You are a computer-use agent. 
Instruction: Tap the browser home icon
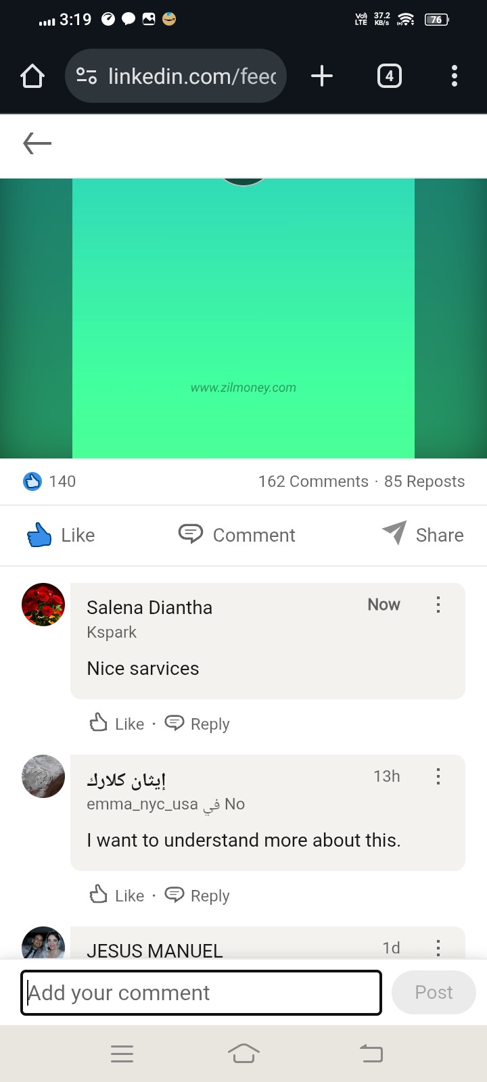point(32,76)
